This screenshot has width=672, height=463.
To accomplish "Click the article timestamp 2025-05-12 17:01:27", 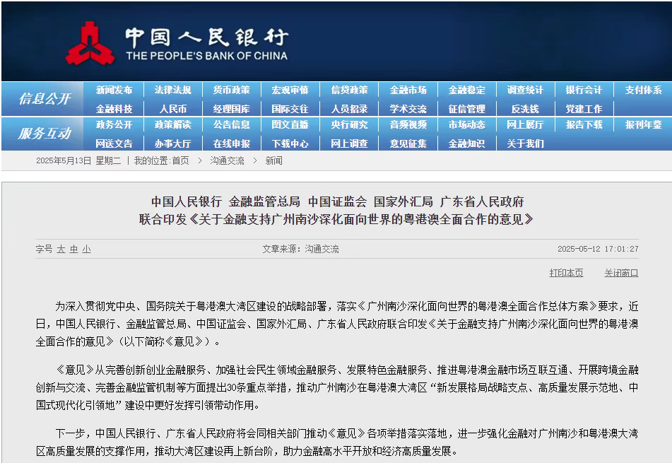I will [x=598, y=249].
